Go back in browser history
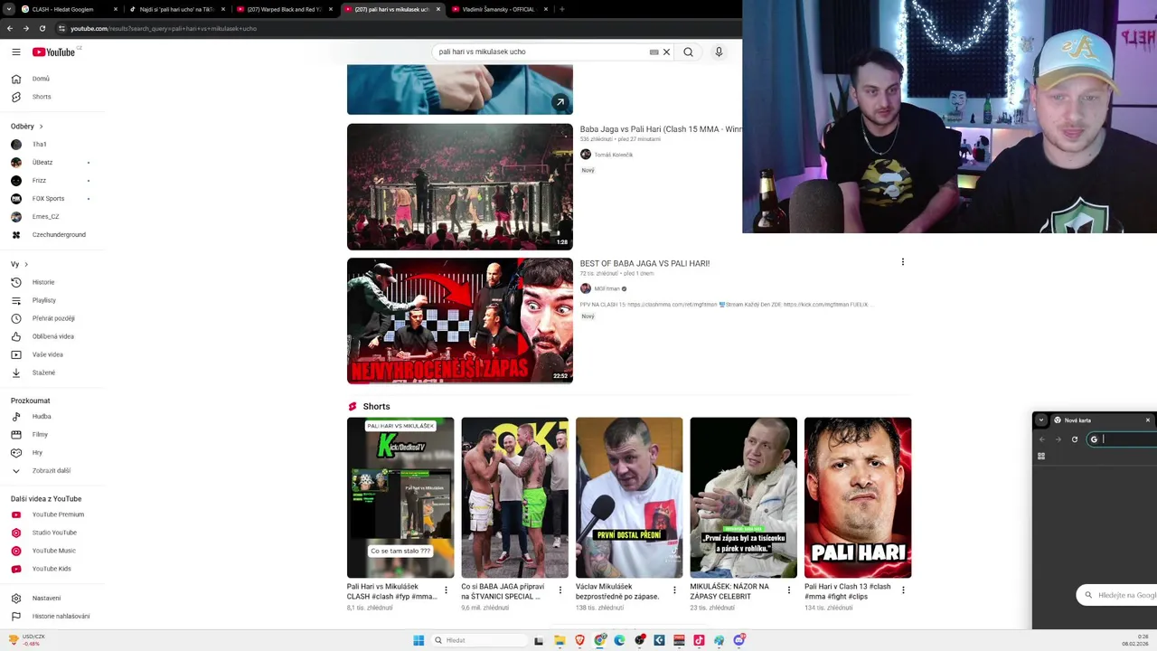This screenshot has height=651, width=1157. [x=10, y=28]
